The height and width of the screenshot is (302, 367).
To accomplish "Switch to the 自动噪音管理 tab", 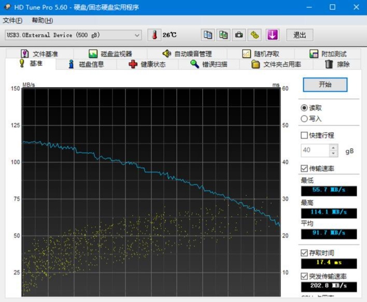I will coord(187,53).
